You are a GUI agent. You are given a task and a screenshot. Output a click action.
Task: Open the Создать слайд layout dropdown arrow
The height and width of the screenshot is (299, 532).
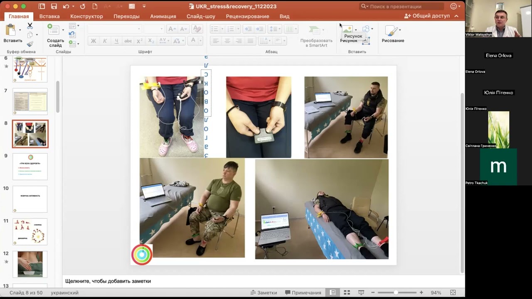click(63, 30)
